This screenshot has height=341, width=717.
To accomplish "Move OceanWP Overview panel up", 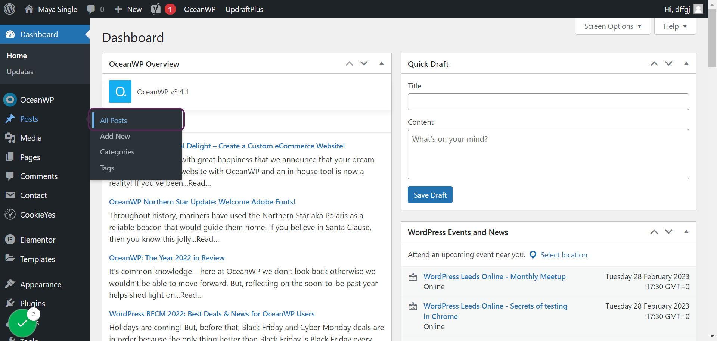I will coord(349,63).
